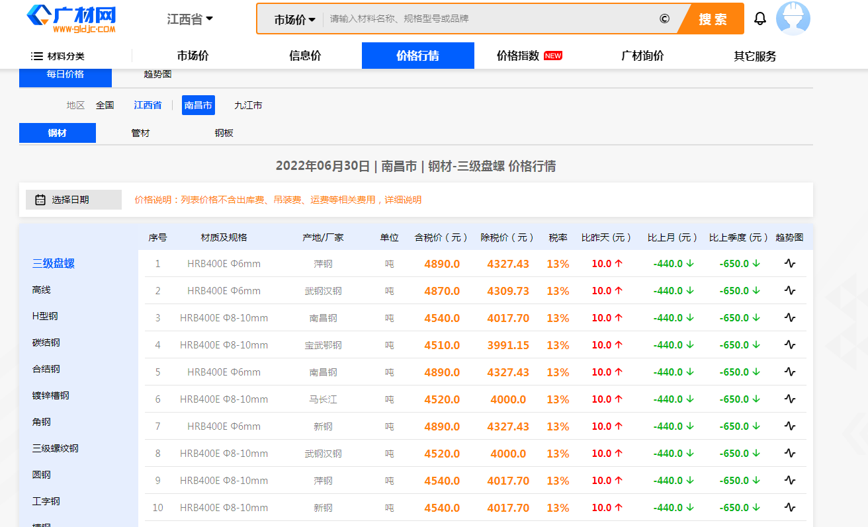The width and height of the screenshot is (868, 527).
Task: Select 三级盘螺 in the sidebar
Action: click(54, 263)
